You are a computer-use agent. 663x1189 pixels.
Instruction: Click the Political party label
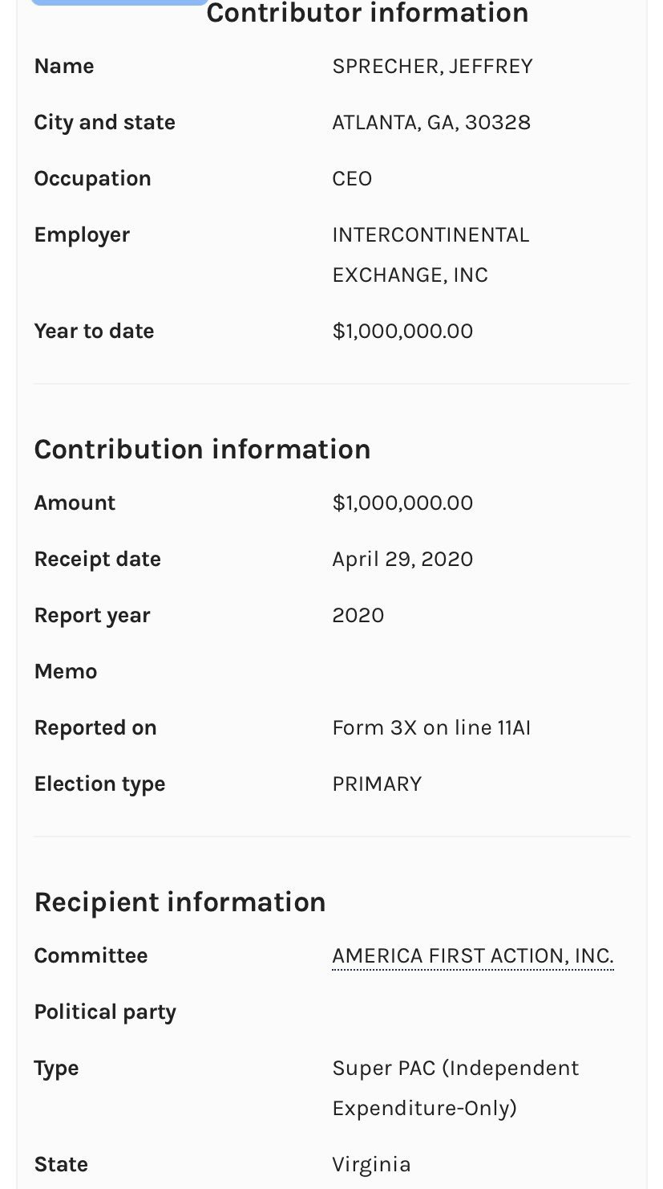(105, 1012)
